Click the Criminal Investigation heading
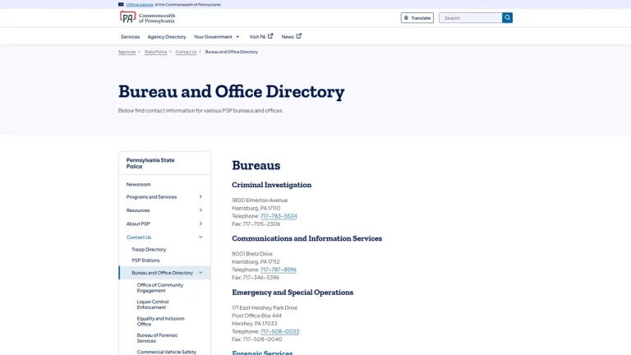Viewport: 631px width, 355px height. (272, 185)
